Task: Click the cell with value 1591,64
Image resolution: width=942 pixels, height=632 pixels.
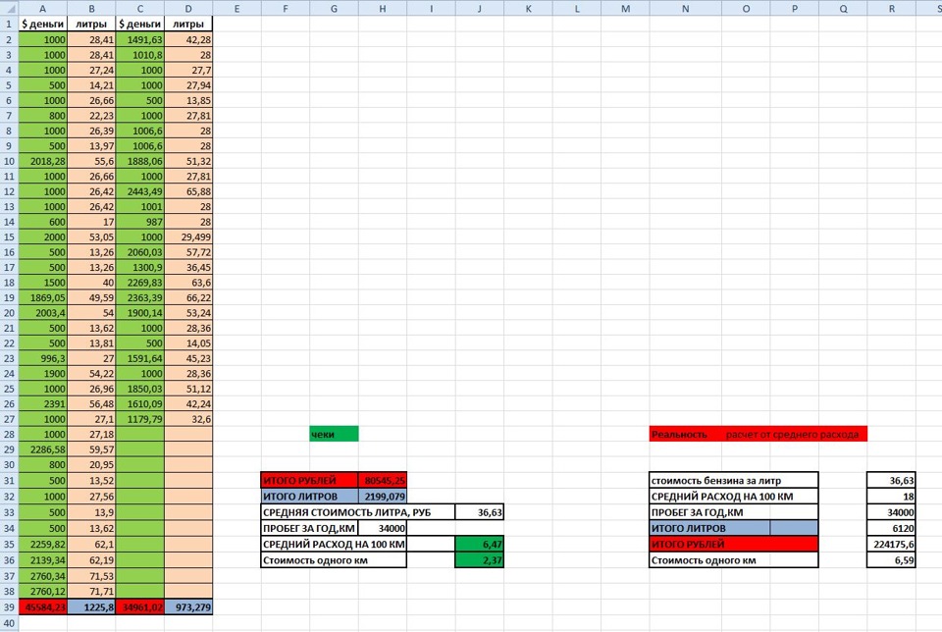Action: pyautogui.click(x=140, y=358)
